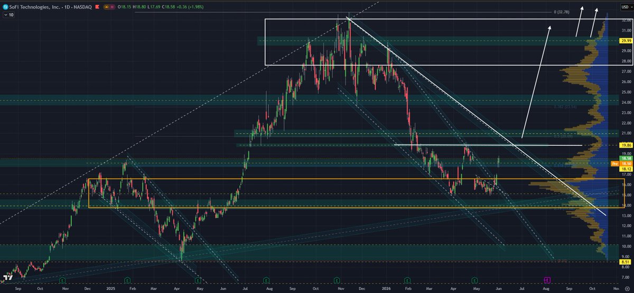Click the earnings marker above Feb 2026
The height and width of the screenshot is (293, 634).
[x=407, y=280]
